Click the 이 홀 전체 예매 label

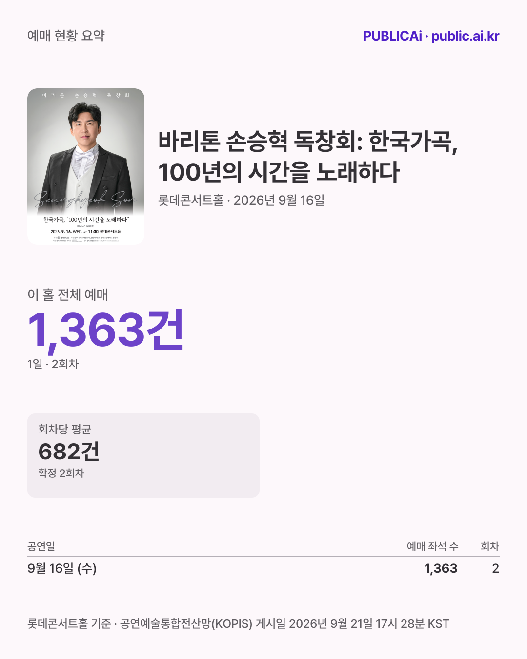[x=67, y=295]
